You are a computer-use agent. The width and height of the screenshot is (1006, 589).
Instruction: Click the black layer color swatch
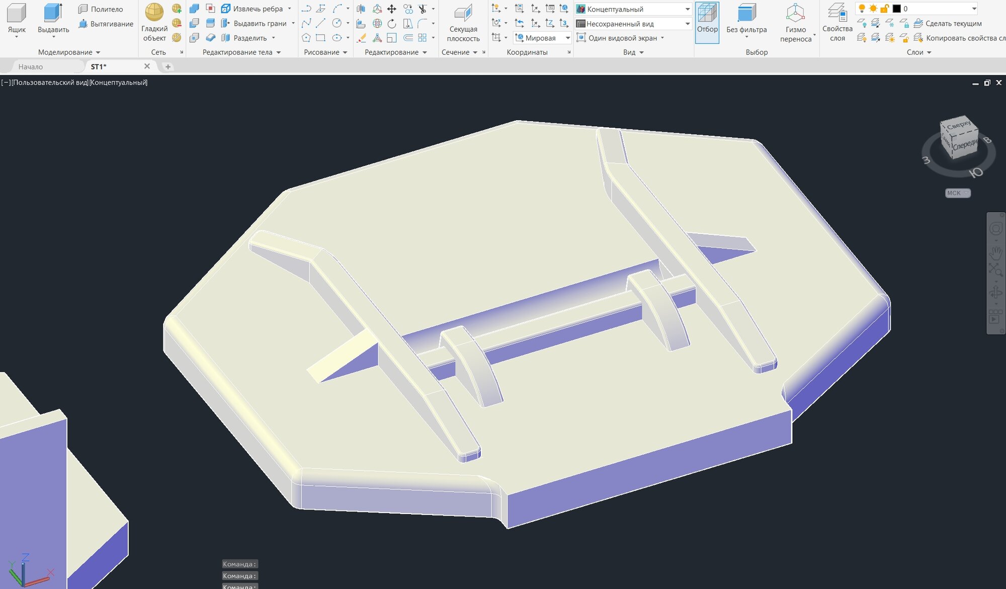(896, 9)
